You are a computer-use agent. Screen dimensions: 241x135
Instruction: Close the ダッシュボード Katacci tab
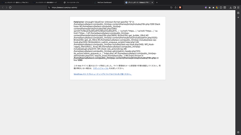pos(152,2)
